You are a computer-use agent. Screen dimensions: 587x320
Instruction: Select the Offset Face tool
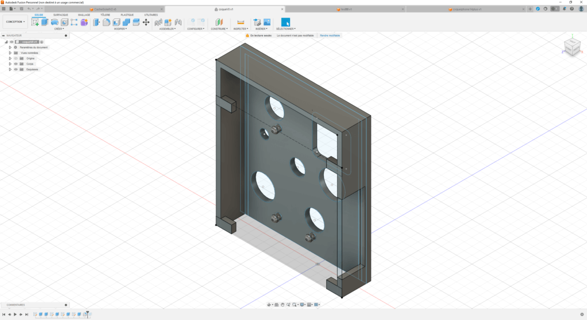point(136,22)
